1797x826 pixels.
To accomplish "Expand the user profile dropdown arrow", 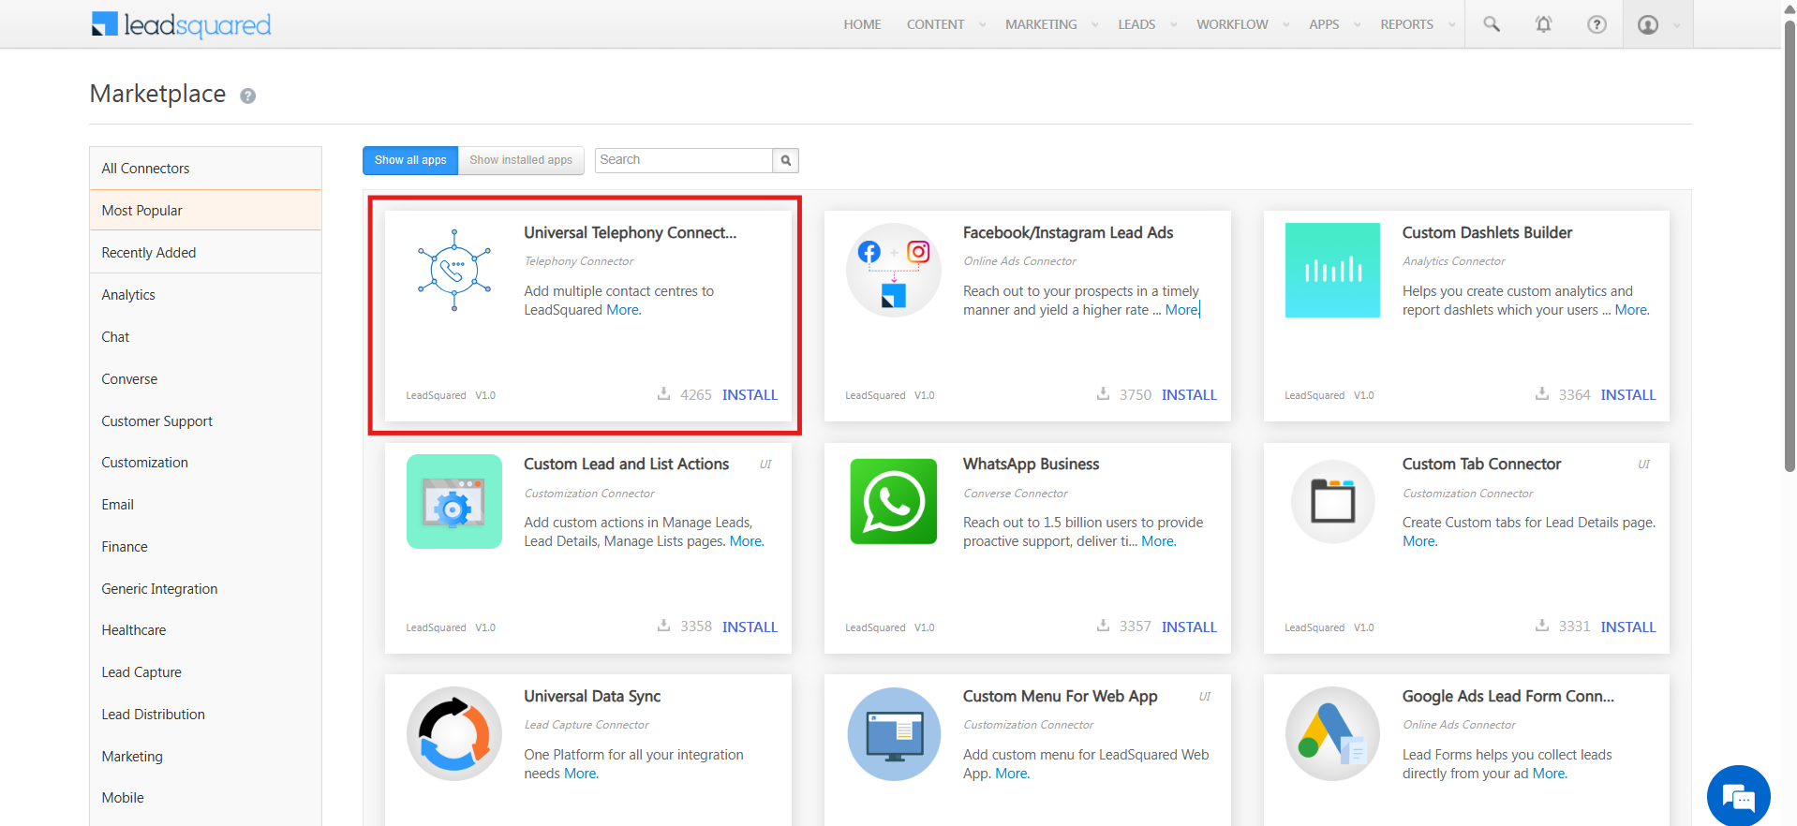I will click(x=1677, y=25).
